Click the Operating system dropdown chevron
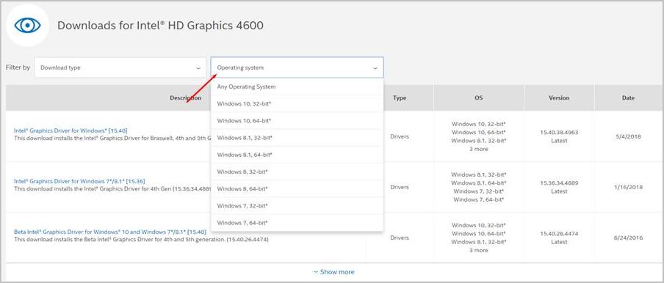The width and height of the screenshot is (664, 283). click(x=375, y=68)
